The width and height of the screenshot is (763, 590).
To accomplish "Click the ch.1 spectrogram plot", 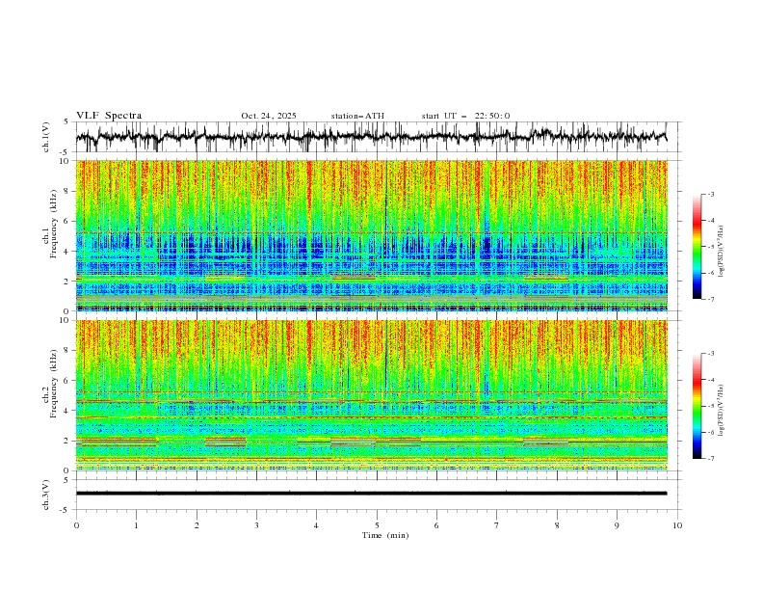I will coord(371,235).
